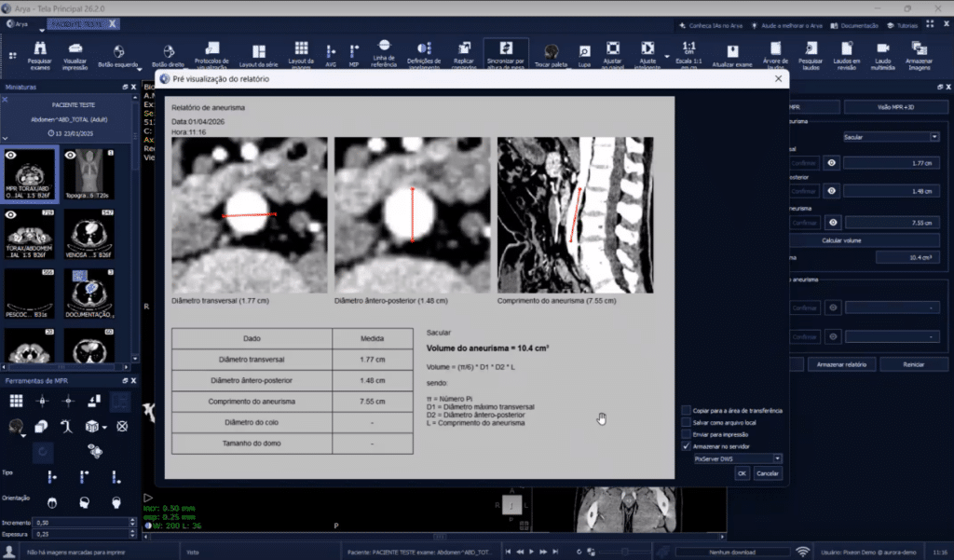This screenshot has height=560, width=954.
Task: Open Definições de janelamento tool
Action: [x=424, y=55]
